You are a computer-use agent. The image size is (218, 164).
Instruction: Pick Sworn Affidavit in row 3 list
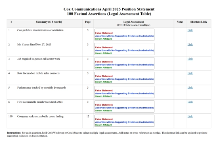[103, 68]
